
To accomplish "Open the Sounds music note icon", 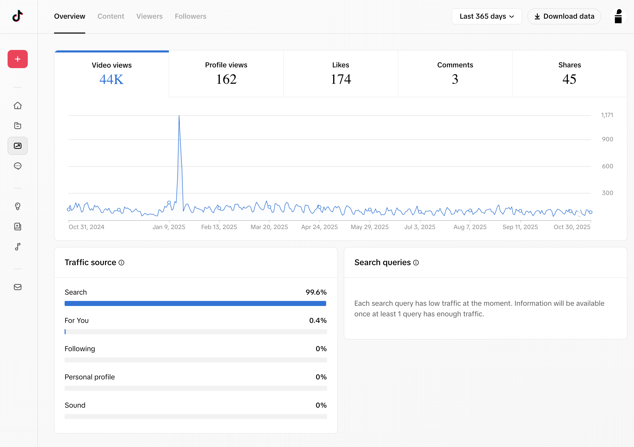I will (17, 247).
